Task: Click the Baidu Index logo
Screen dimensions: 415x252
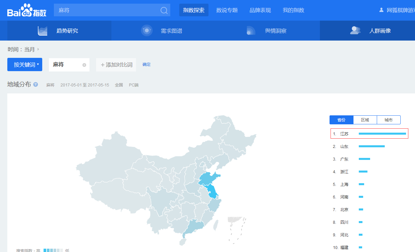Action: (27, 10)
